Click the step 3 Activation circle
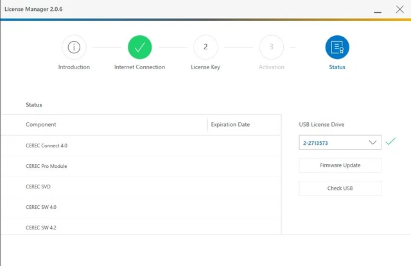 click(271, 47)
